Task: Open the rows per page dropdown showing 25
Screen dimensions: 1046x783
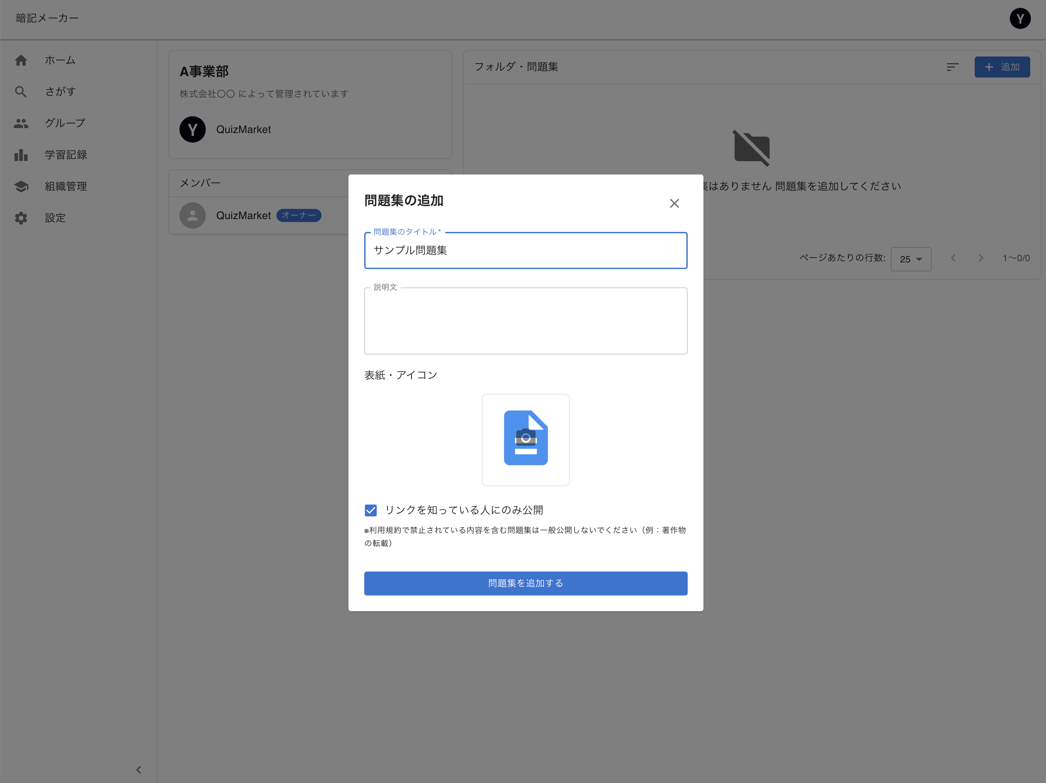Action: (911, 259)
